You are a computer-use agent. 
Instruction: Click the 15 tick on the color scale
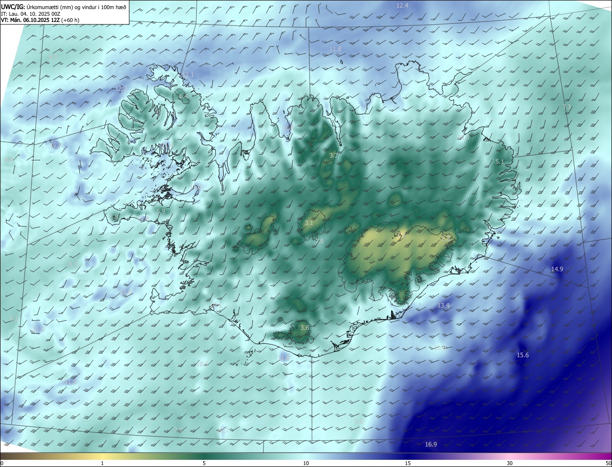[x=408, y=463]
